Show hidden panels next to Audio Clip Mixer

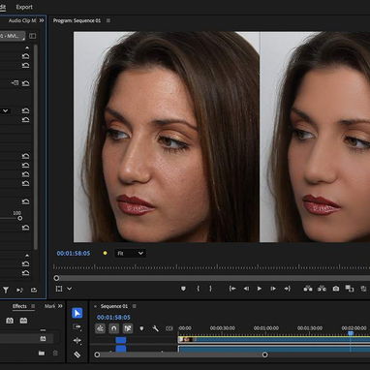(42, 20)
